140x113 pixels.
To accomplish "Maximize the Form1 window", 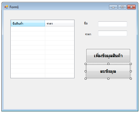I will tap(122, 7).
